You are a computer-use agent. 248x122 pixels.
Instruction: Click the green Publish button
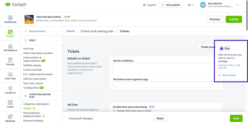tap(234, 19)
